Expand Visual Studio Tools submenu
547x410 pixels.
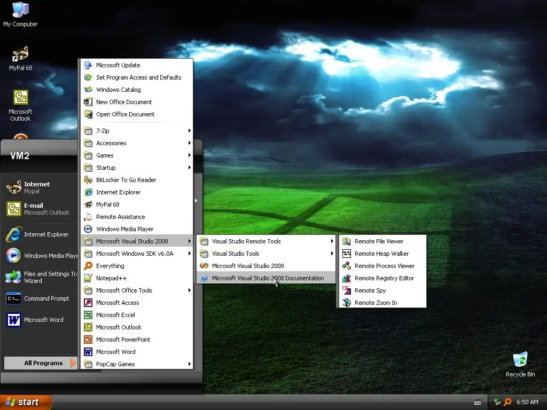pyautogui.click(x=266, y=254)
